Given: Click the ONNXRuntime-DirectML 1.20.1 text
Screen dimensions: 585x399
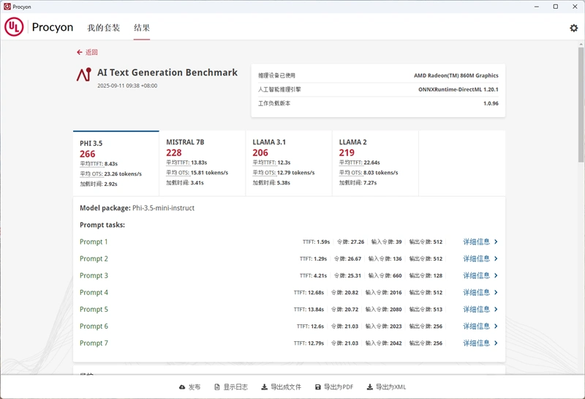Looking at the screenshot, I should coord(458,89).
